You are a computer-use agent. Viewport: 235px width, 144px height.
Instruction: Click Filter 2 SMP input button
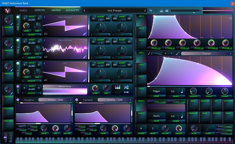[91, 130]
